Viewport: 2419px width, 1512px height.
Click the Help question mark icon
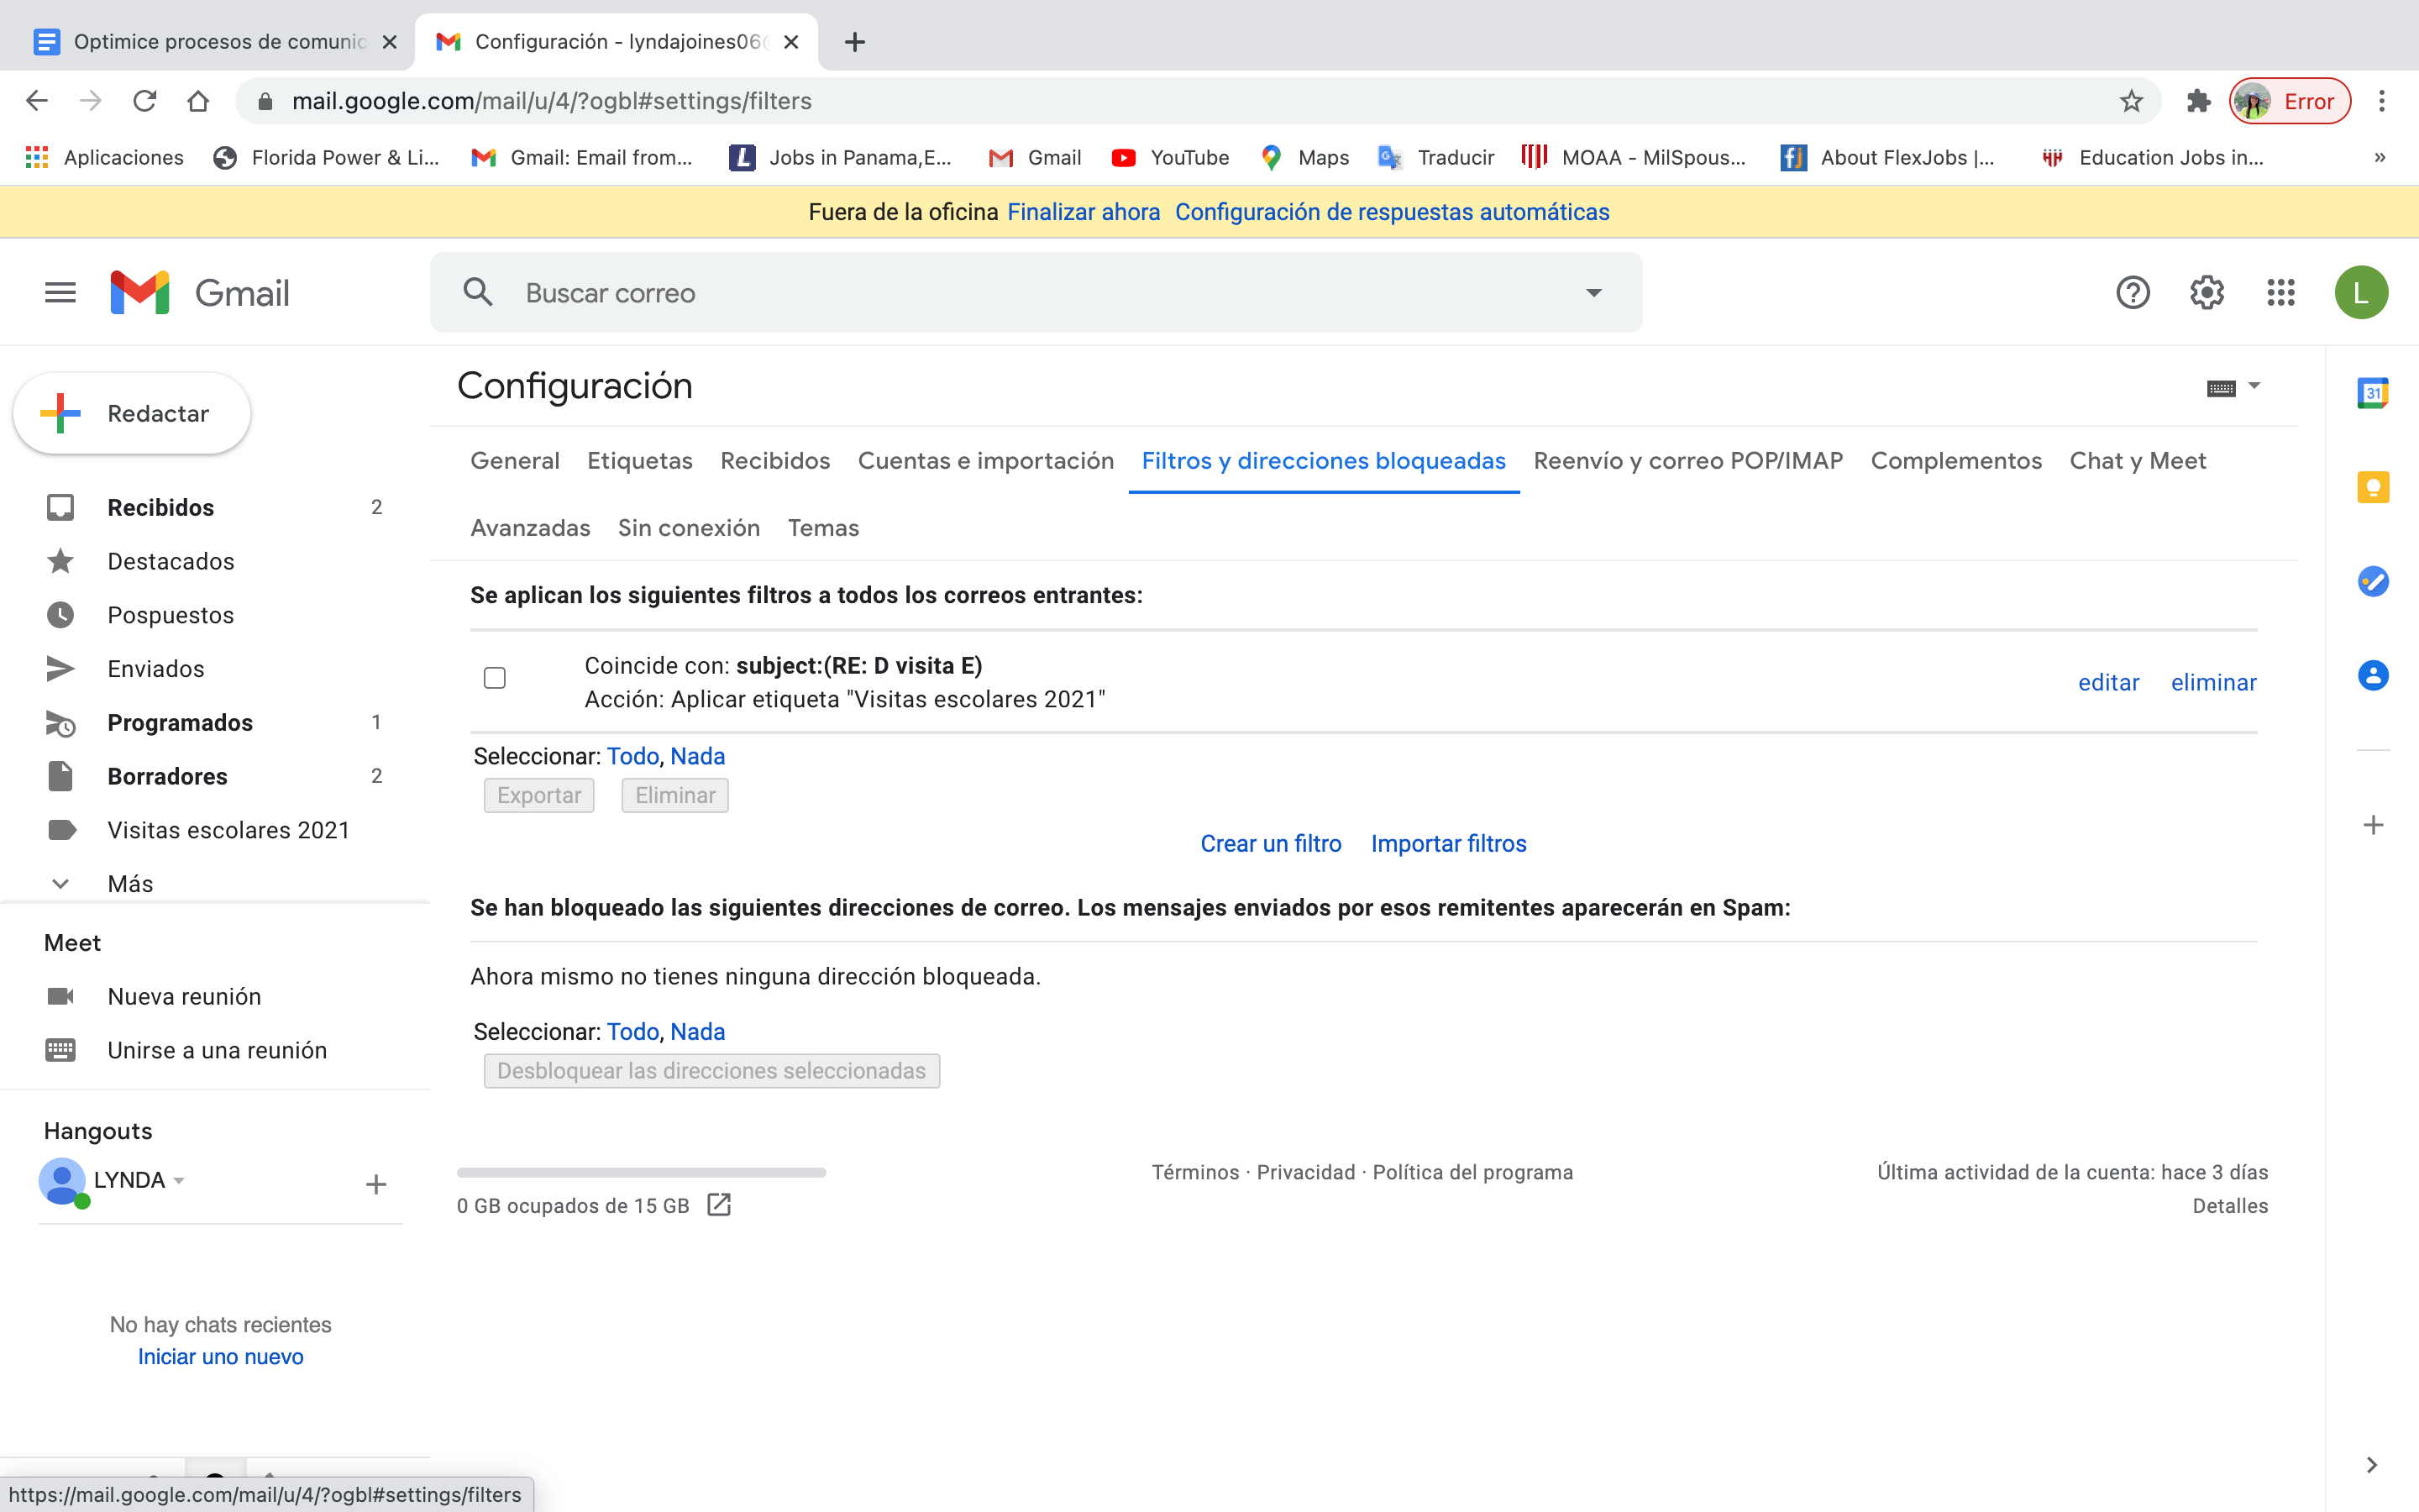click(2132, 293)
